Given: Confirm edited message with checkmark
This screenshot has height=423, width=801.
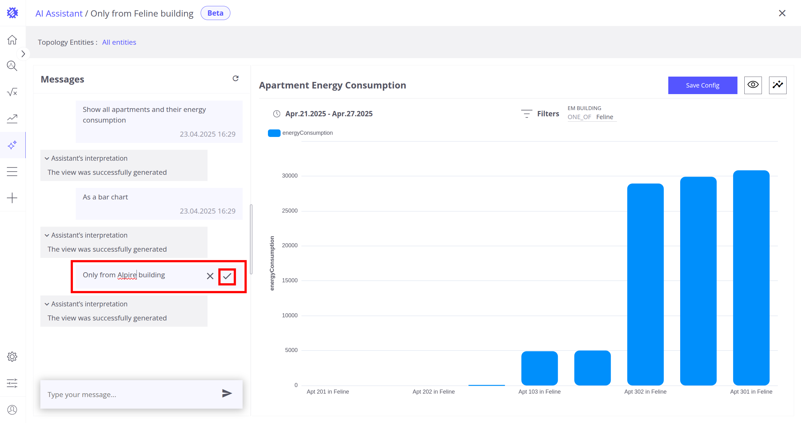Looking at the screenshot, I should pos(227,276).
